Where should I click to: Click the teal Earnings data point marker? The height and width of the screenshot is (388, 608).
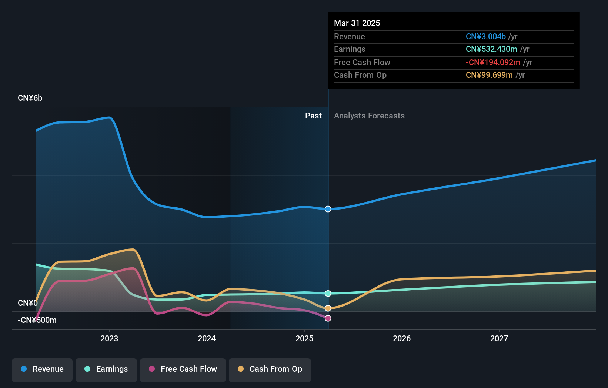point(328,294)
